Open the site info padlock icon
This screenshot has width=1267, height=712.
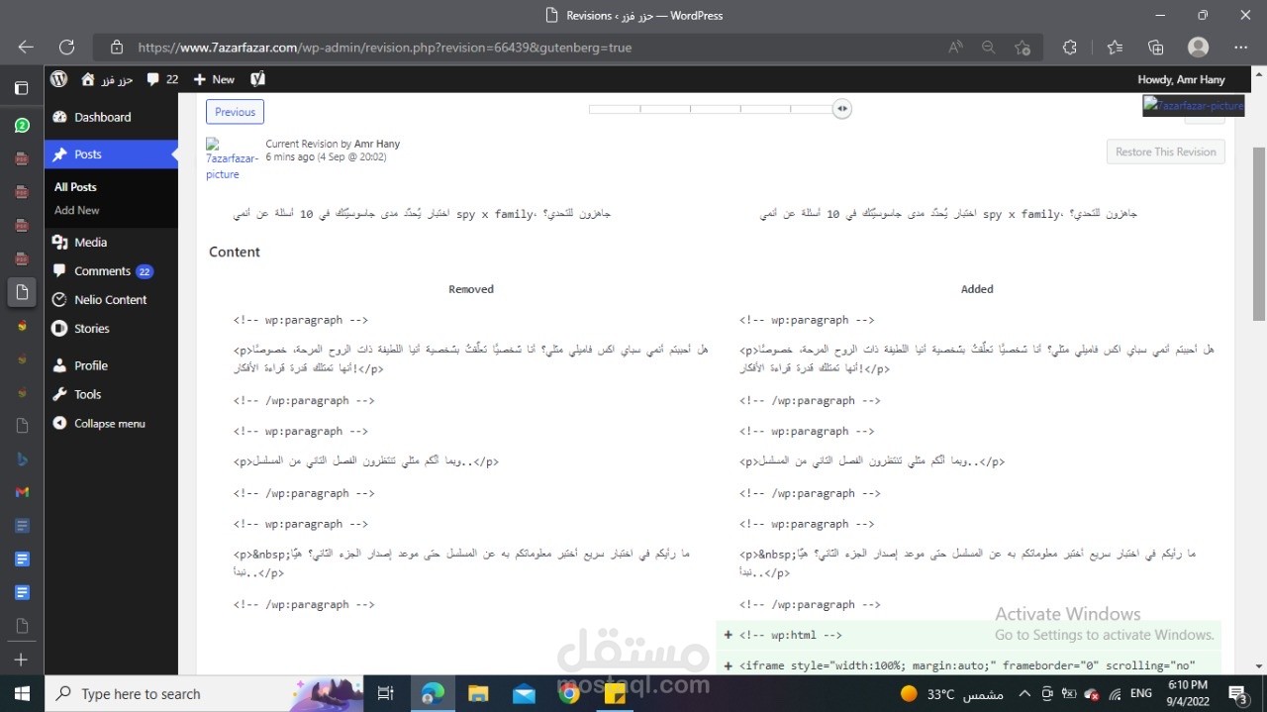pos(117,47)
